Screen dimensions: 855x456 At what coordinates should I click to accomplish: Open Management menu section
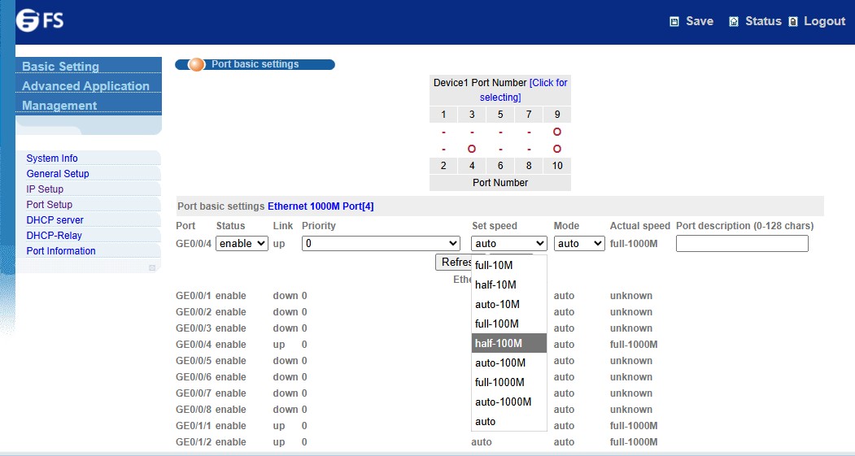(x=59, y=106)
